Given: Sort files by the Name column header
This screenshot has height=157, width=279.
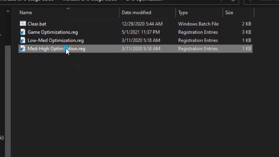Looking at the screenshot, I should pos(26,13).
